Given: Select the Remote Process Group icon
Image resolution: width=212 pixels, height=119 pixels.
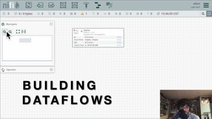Looking at the screenshot, I should point(75,5).
